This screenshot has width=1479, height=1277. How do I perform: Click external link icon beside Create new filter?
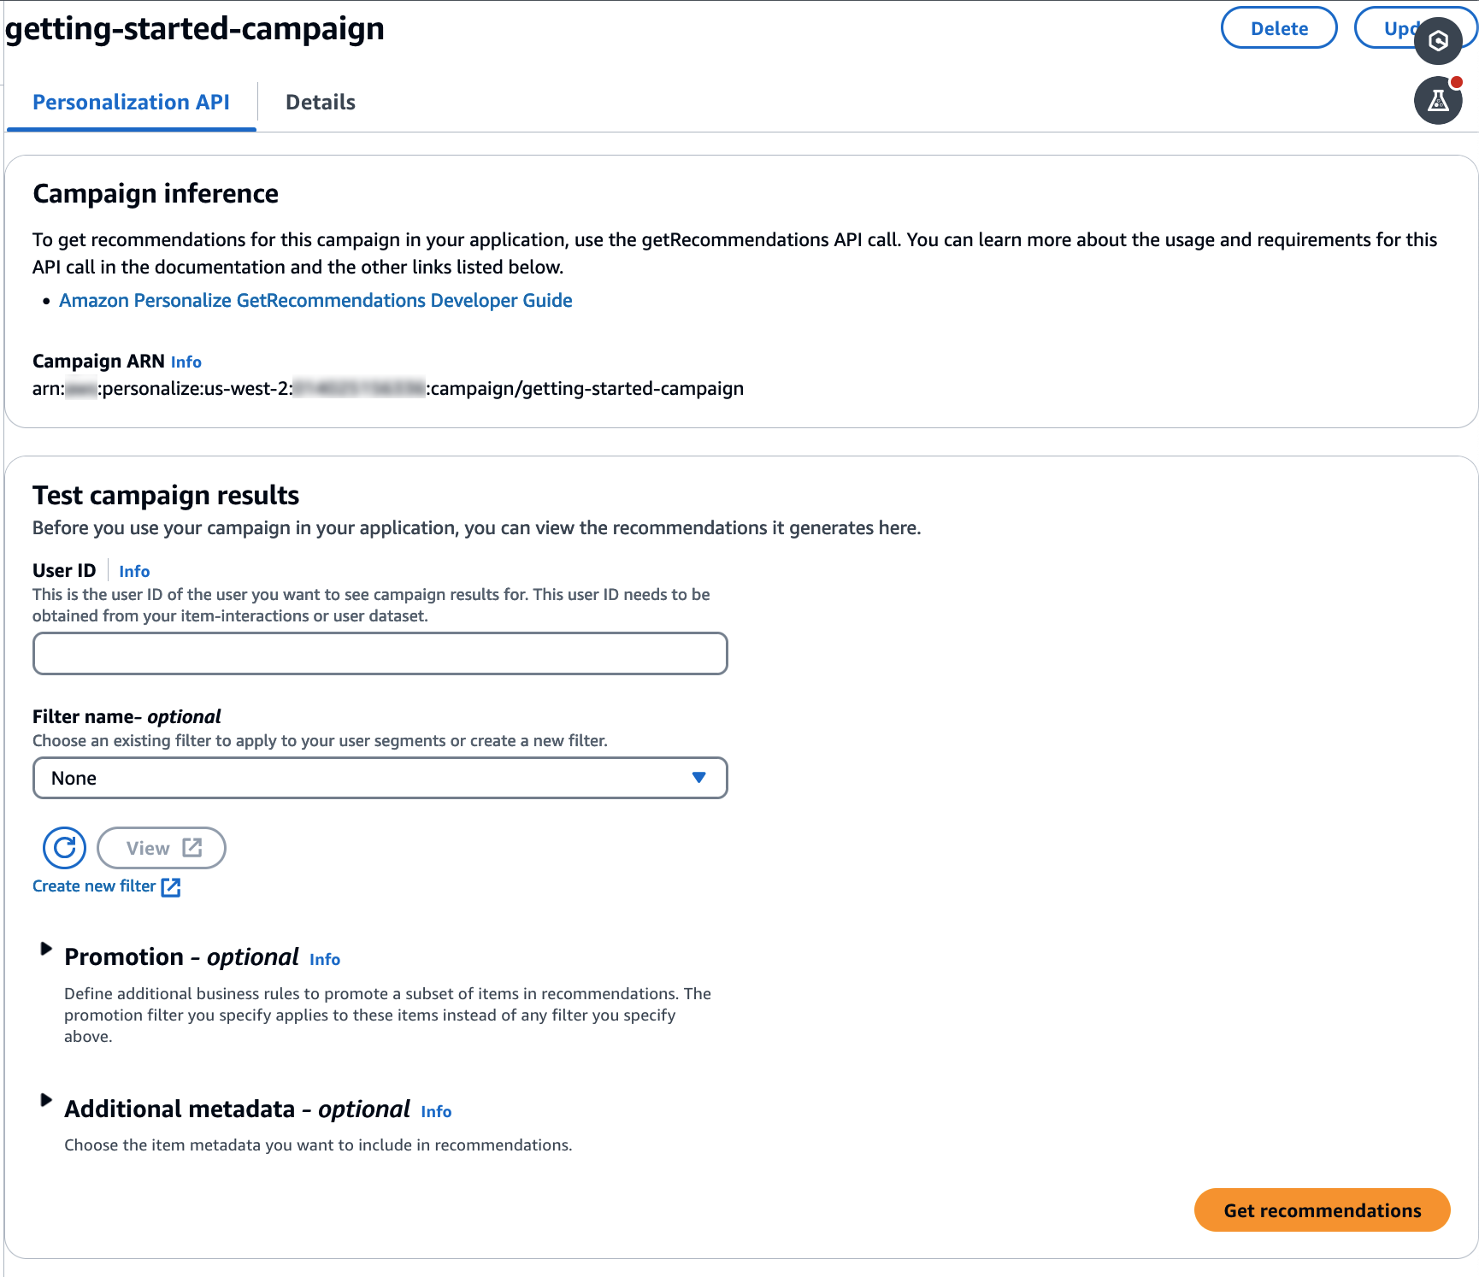click(x=171, y=887)
